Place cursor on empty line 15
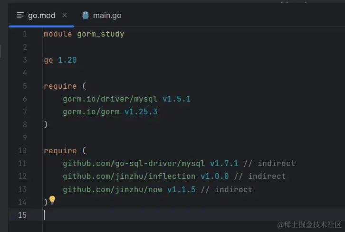 [x=193, y=215]
